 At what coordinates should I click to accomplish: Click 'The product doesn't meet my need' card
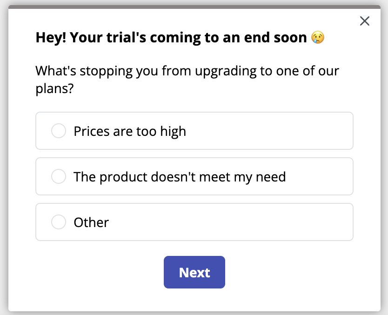(194, 176)
